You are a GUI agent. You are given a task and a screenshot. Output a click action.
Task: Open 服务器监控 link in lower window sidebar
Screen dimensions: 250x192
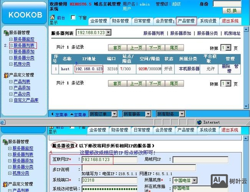[x=23, y=149]
